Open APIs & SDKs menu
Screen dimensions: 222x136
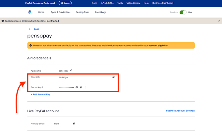[107, 3]
